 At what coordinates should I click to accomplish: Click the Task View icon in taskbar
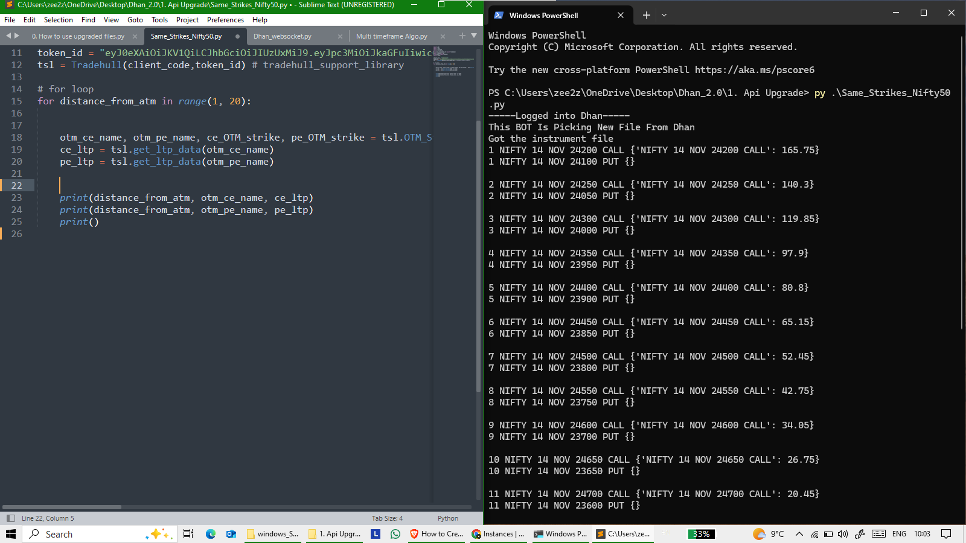[188, 534]
